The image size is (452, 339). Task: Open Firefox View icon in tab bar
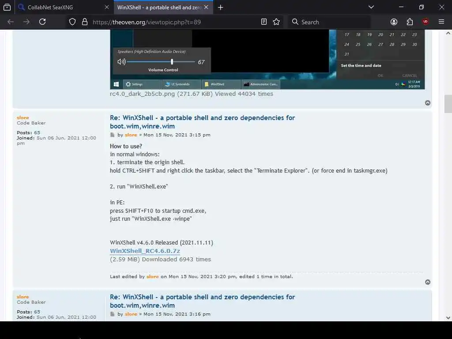pos(7,7)
